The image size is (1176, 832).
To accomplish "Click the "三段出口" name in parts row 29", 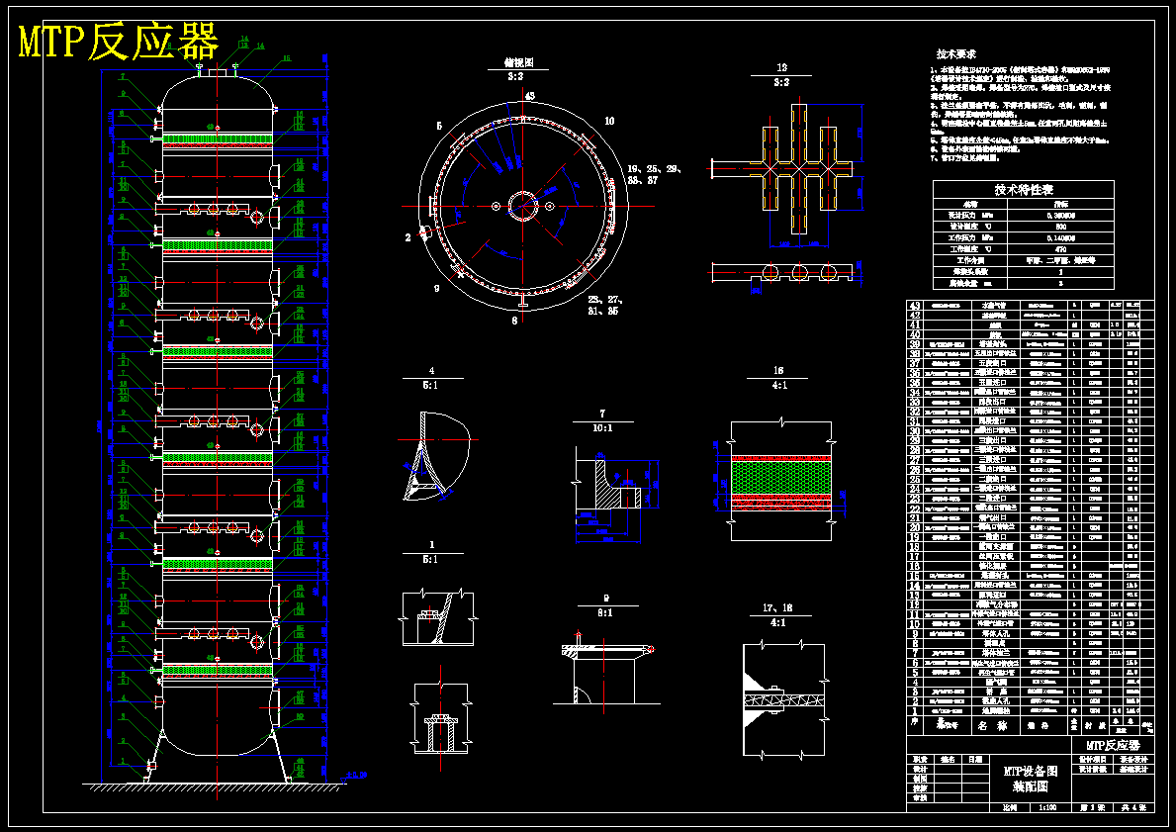I will point(991,440).
